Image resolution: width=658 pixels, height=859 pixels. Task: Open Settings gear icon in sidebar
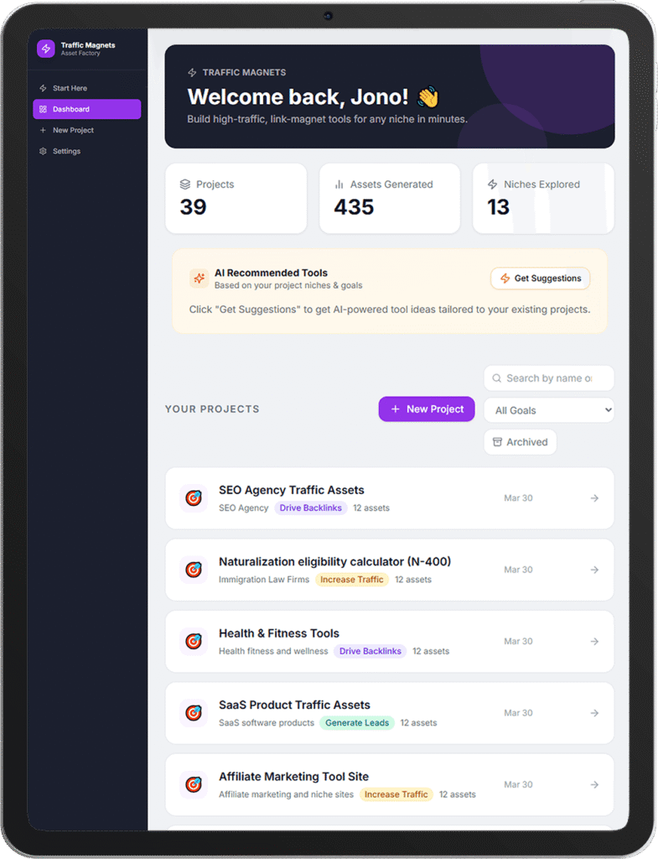pyautogui.click(x=43, y=151)
